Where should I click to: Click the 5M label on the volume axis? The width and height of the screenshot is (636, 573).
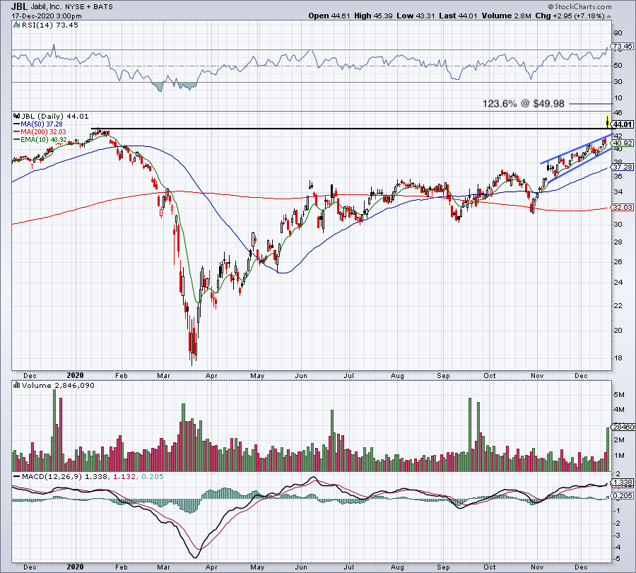(618, 394)
